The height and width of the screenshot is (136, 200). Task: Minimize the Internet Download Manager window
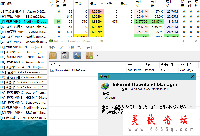pyautogui.click(x=173, y=41)
